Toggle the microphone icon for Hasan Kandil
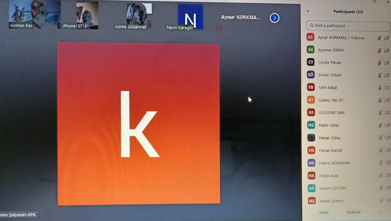 click(381, 150)
